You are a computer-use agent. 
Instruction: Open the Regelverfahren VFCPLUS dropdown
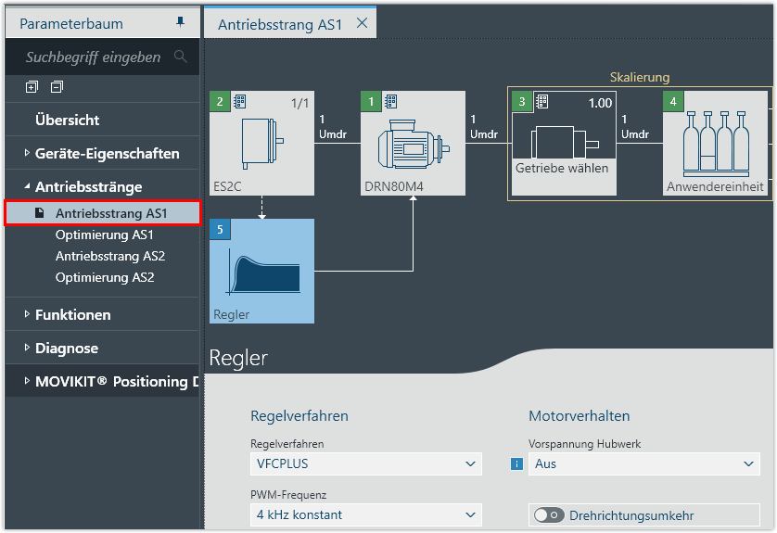[365, 463]
